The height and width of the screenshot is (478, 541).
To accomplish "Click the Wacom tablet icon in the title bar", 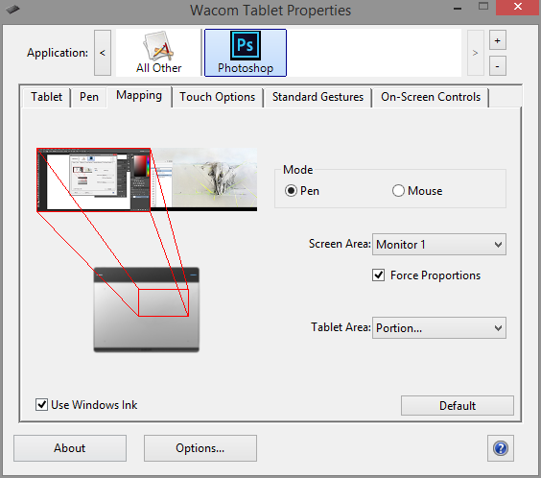I will pos(12,10).
